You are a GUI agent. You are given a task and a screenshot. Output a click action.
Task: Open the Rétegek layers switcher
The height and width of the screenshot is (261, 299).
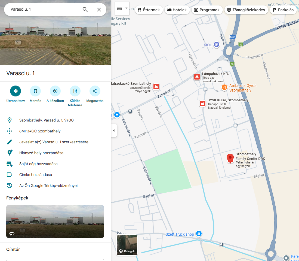127,245
